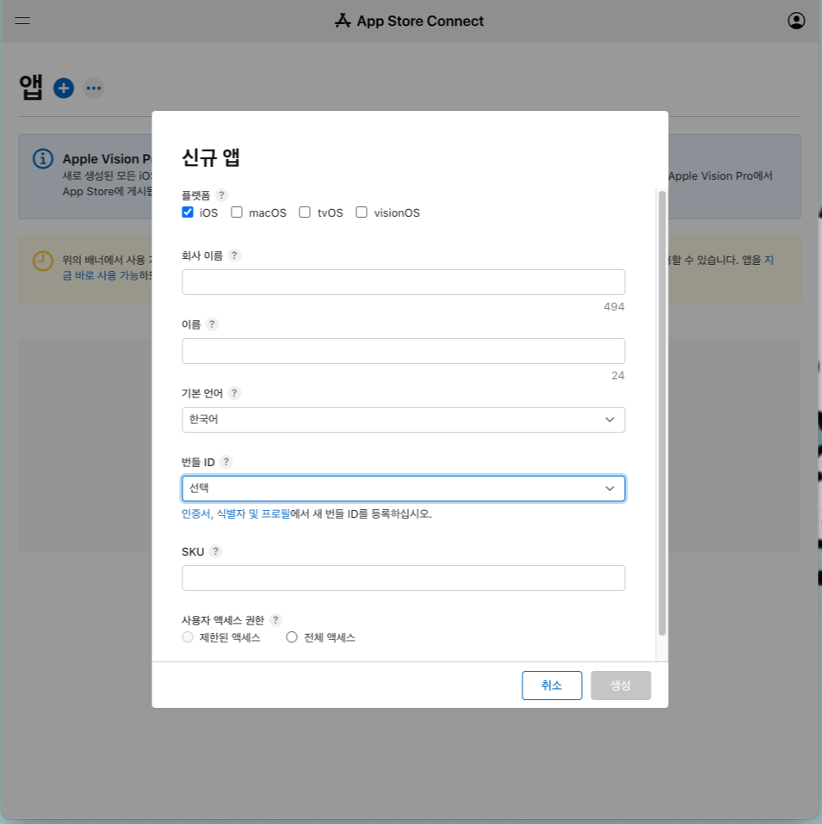Open the ellipsis more options icon
The height and width of the screenshot is (824, 822).
94,88
